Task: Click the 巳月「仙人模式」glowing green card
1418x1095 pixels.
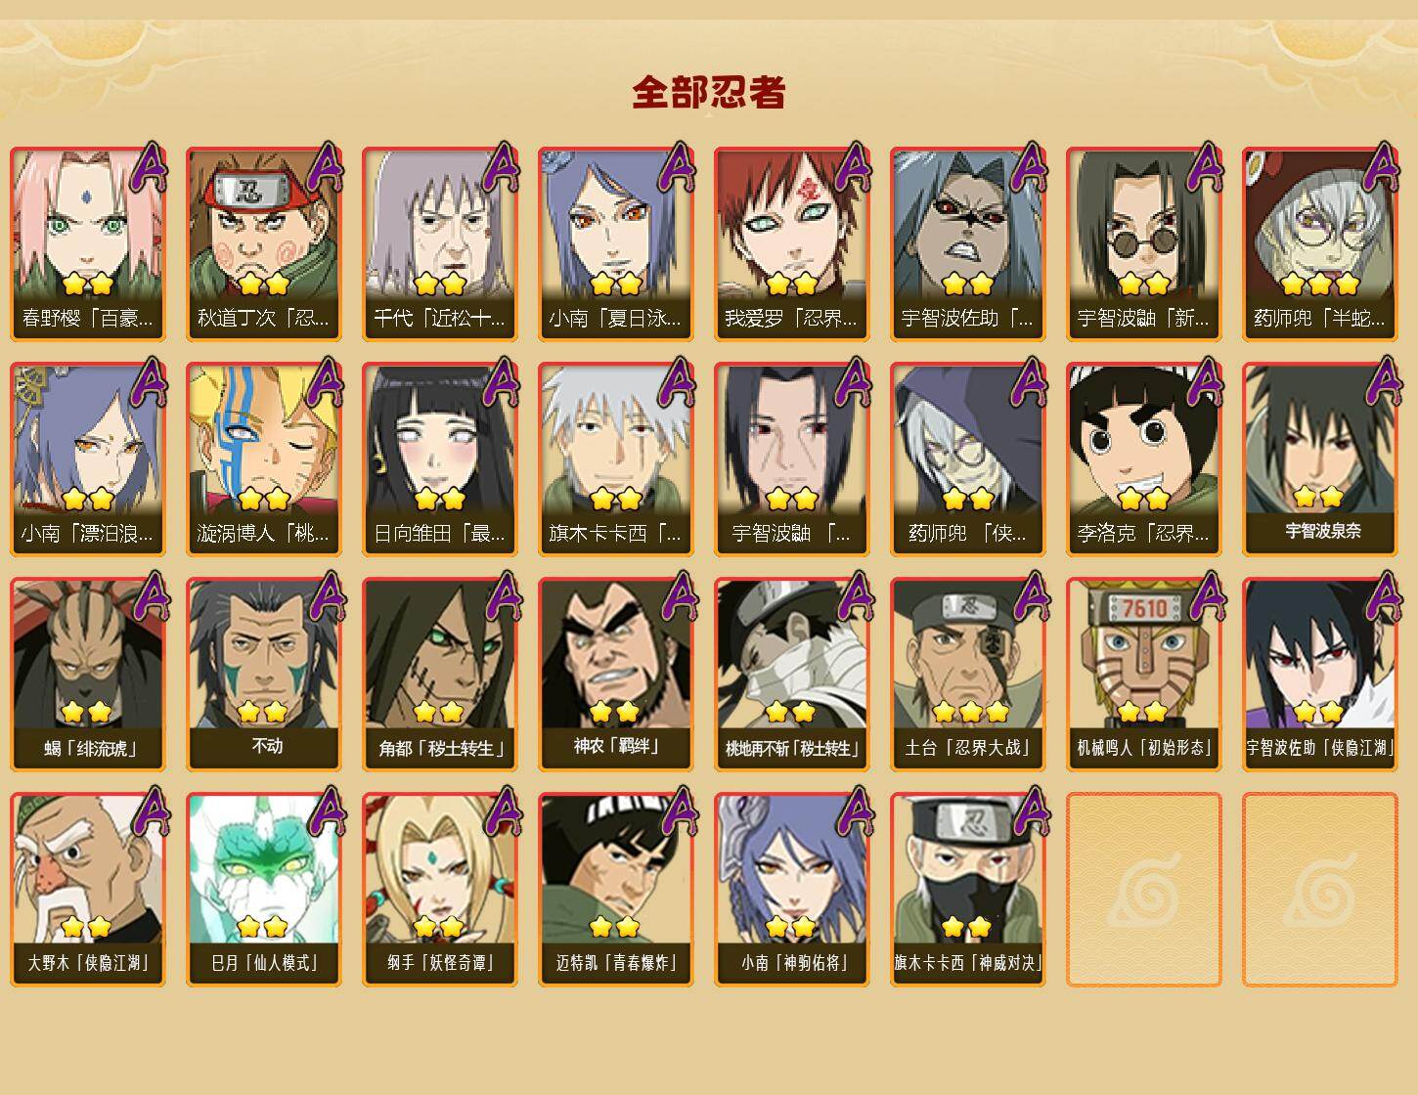Action: coord(264,889)
